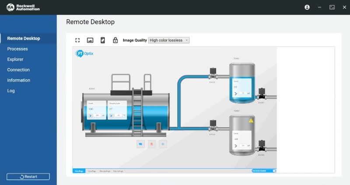Switch to the DataPage tab
350x185 pixels.
pos(91,171)
